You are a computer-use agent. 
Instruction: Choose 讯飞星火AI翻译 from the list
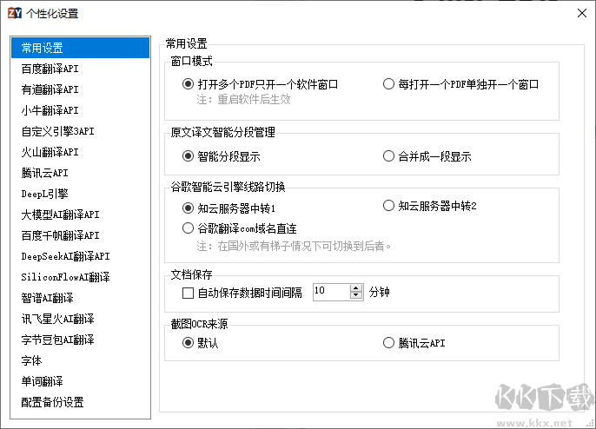pos(81,319)
